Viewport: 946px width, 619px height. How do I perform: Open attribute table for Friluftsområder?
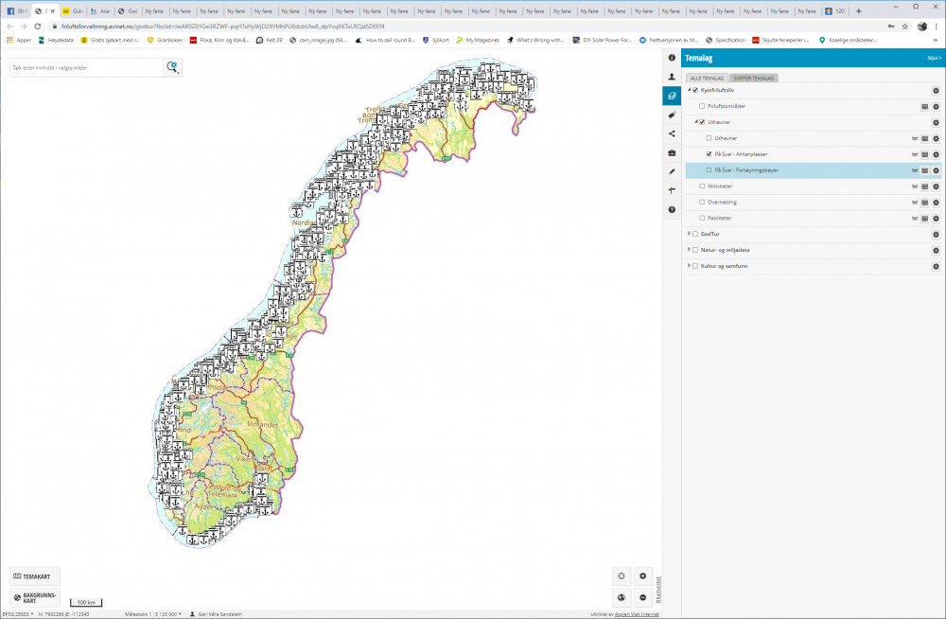pos(924,106)
